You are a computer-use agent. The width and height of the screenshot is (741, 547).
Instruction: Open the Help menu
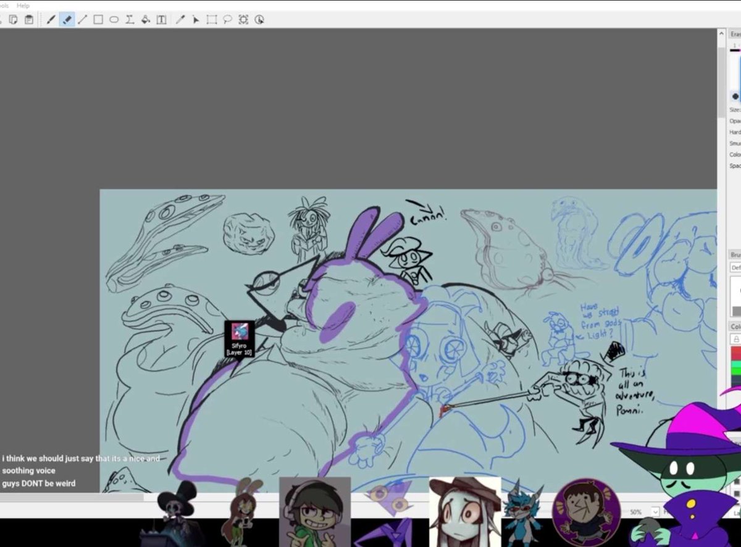(23, 5)
